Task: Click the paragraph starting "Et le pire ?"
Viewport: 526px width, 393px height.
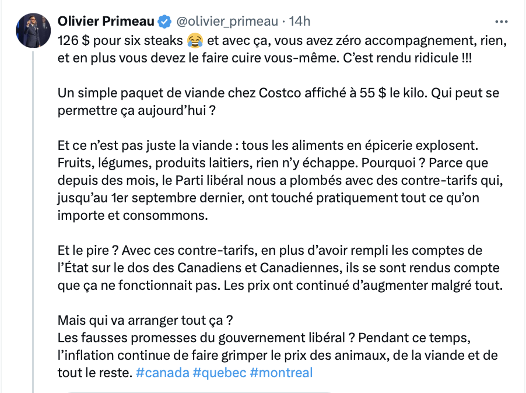Action: pos(280,268)
